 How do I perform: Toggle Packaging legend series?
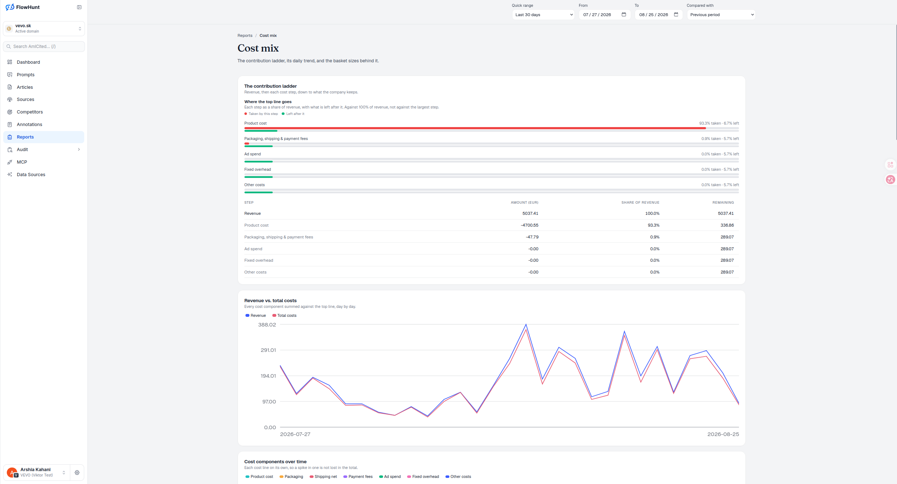291,477
